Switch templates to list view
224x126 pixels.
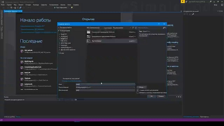pos(136,28)
